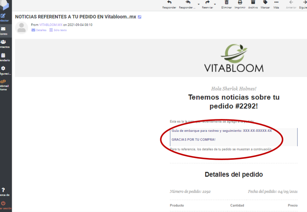The height and width of the screenshot is (212, 307).
Task: Go to the Siguiente next message
Action: (x=303, y=5)
